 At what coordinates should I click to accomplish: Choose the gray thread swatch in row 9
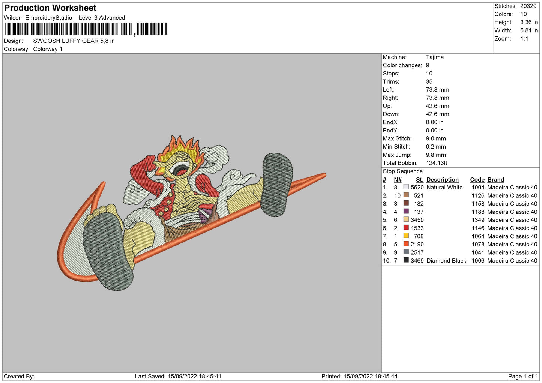tap(406, 252)
